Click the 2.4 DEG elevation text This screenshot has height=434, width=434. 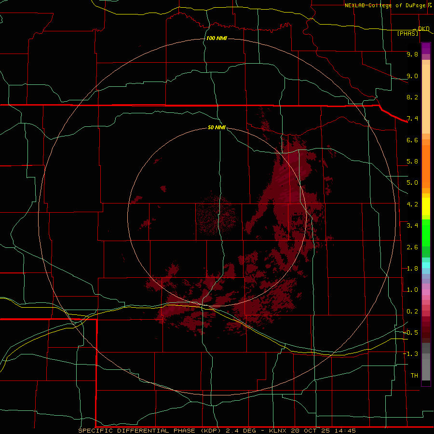(x=240, y=431)
